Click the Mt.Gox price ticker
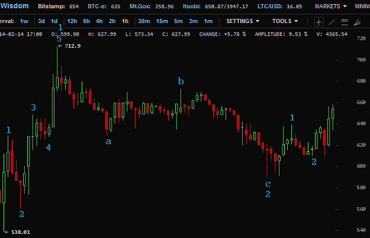 click(x=152, y=6)
